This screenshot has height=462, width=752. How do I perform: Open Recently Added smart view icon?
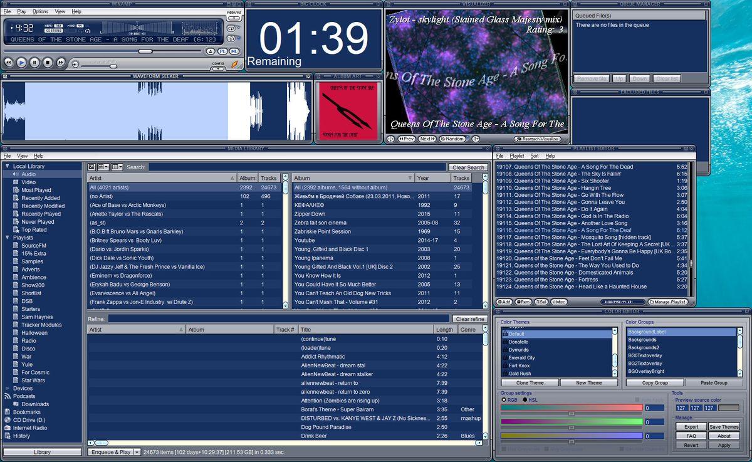16,198
